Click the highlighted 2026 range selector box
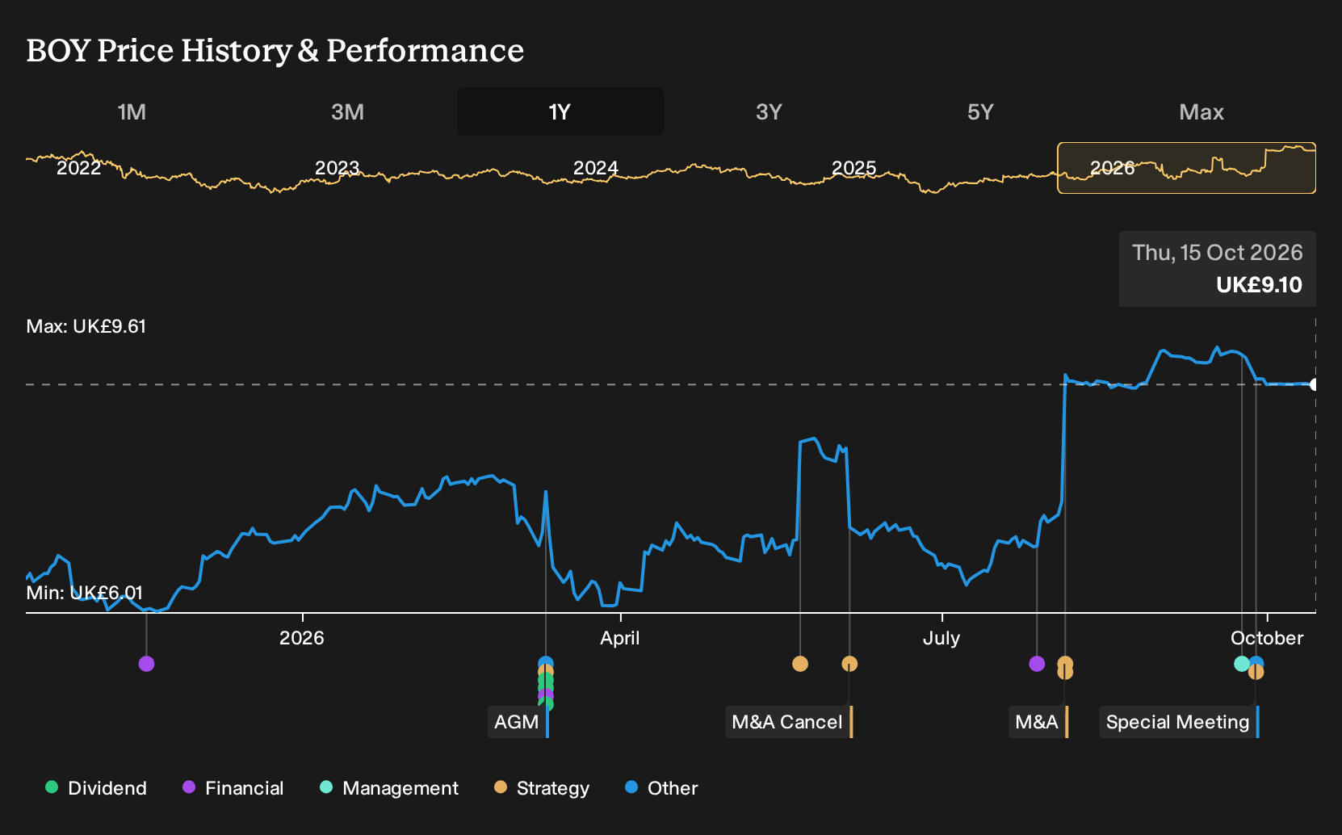This screenshot has width=1342, height=835. (x=1187, y=168)
